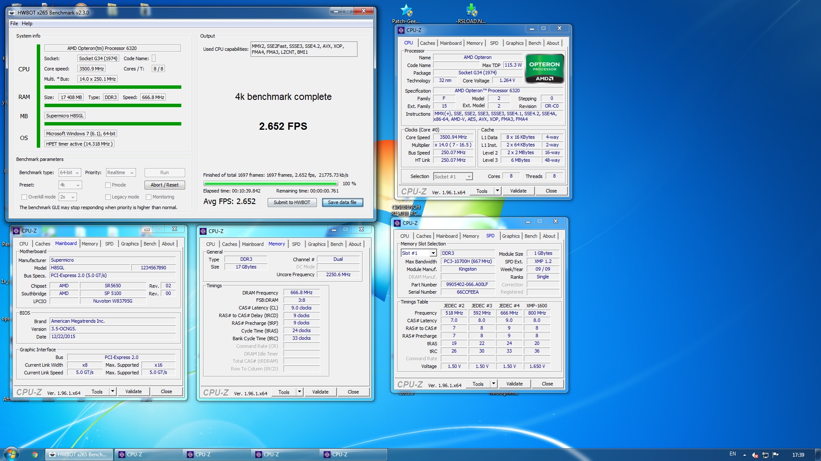This screenshot has height=461, width=821.
Task: Click the muted volume tray icon
Action: [755, 455]
